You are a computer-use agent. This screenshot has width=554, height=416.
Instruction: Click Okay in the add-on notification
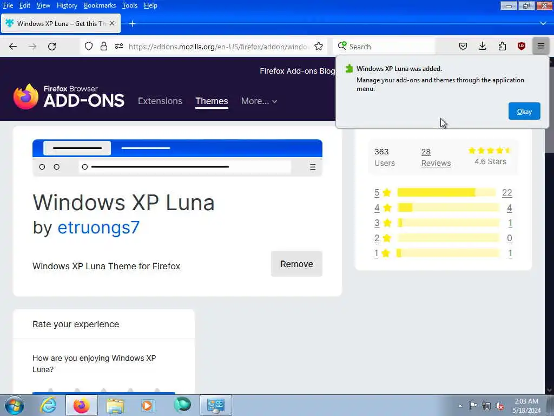(x=524, y=111)
